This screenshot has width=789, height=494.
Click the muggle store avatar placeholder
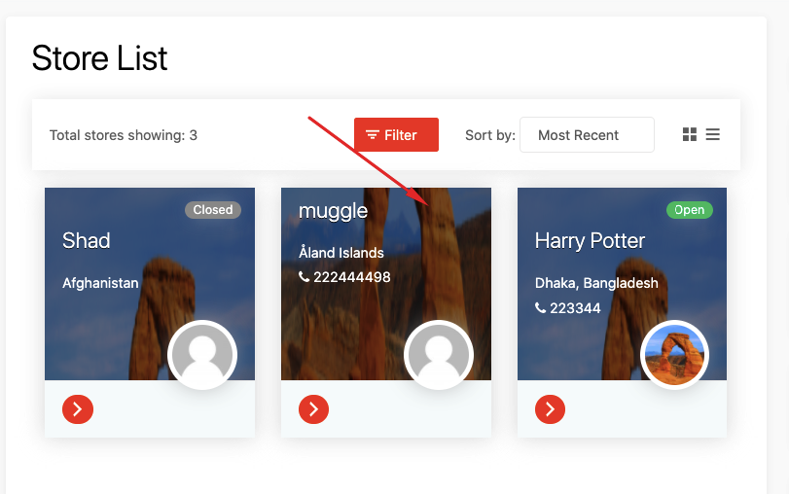(x=438, y=355)
